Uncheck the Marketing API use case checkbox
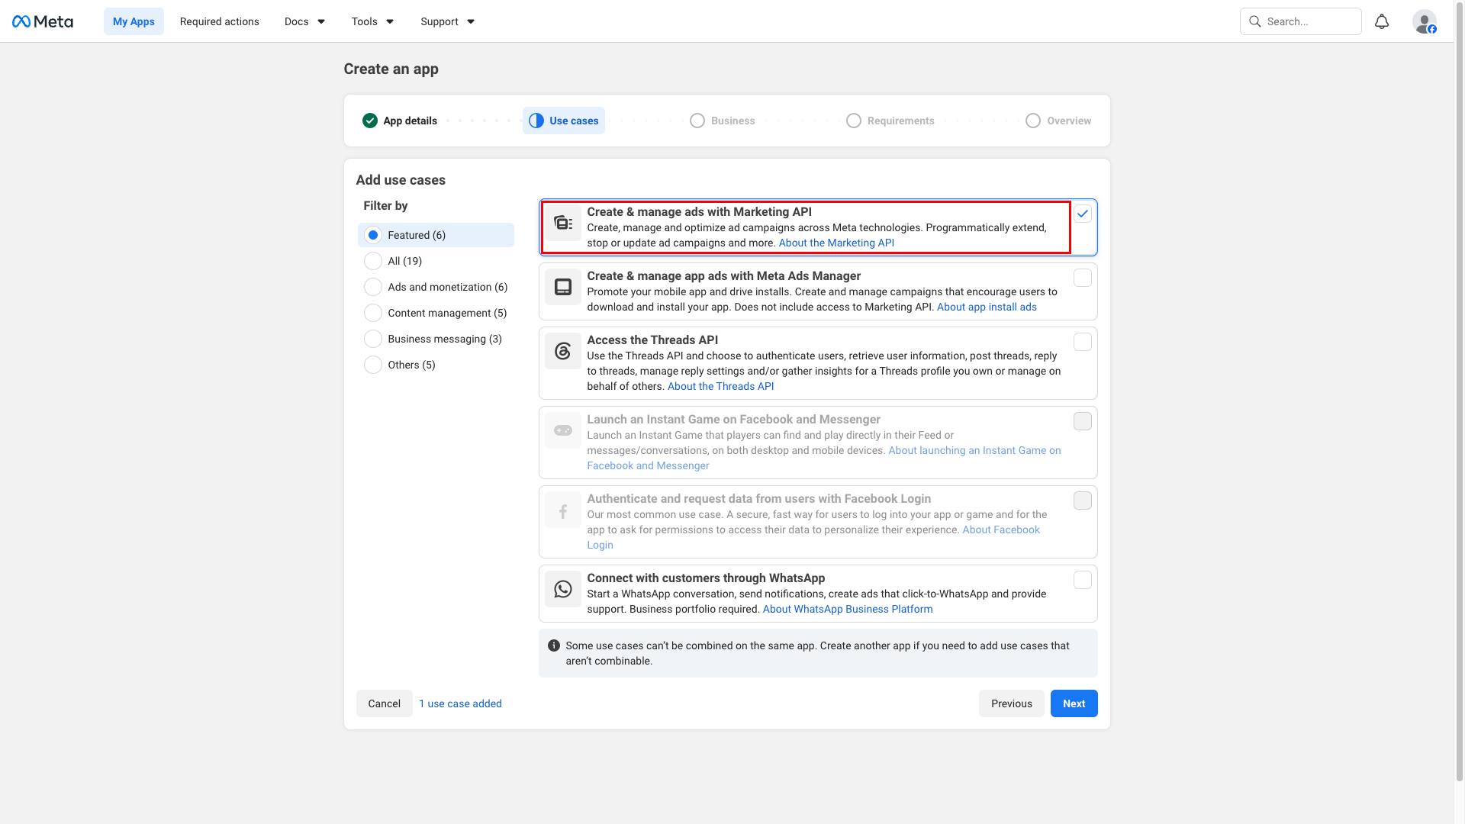 pyautogui.click(x=1083, y=214)
